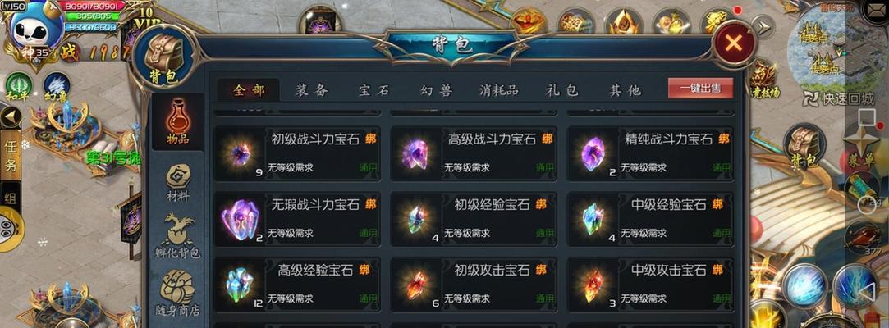Open the 孵化背包 hatching bag
Viewport: 889px width, 328px height.
coord(177,237)
